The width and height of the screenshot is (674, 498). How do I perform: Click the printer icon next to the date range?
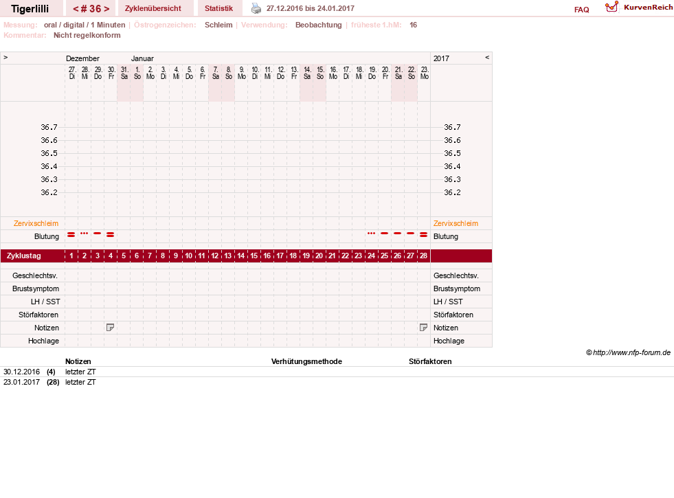coord(256,8)
